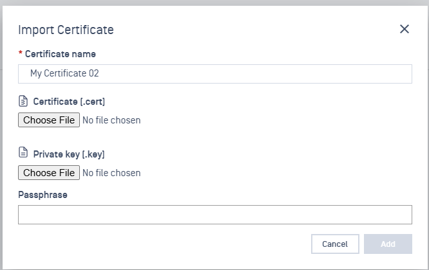Close the Import Certificate dialog with X
This screenshot has height=270, width=429.
point(405,29)
